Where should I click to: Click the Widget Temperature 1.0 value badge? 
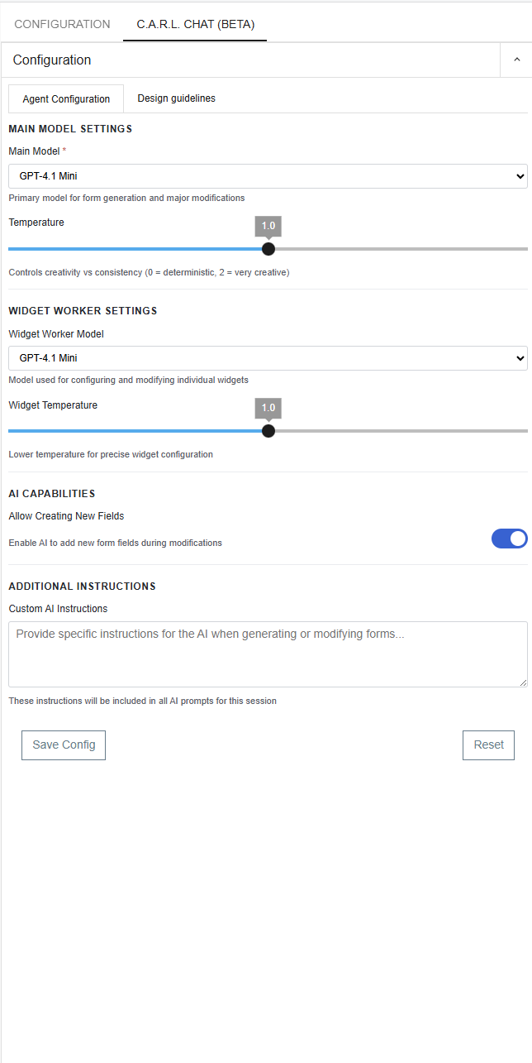268,408
